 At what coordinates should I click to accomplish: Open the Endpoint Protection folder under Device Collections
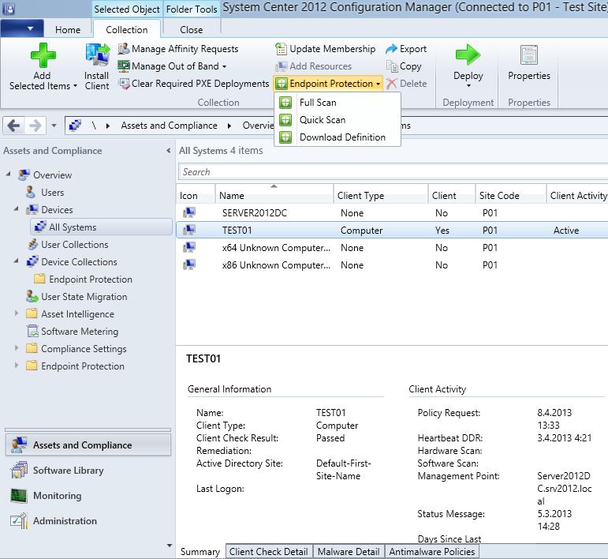point(91,279)
